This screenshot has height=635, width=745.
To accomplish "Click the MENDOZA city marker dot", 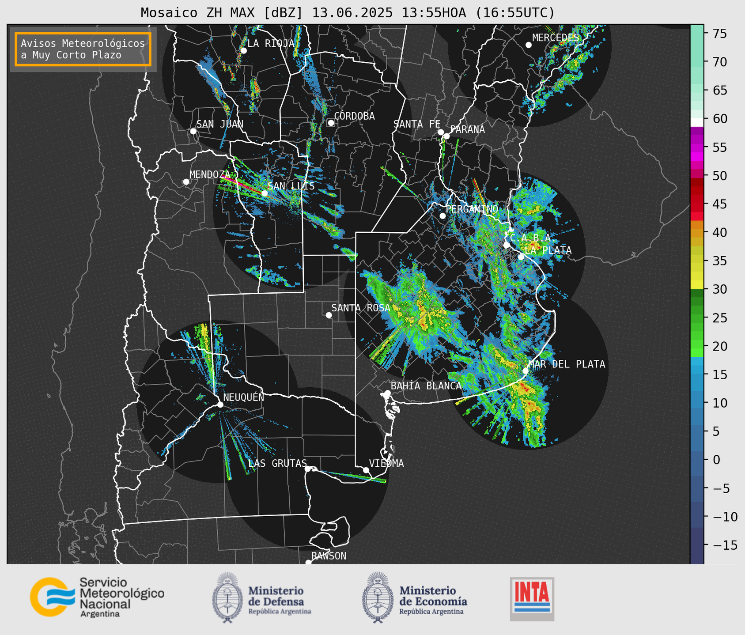I will [x=186, y=182].
